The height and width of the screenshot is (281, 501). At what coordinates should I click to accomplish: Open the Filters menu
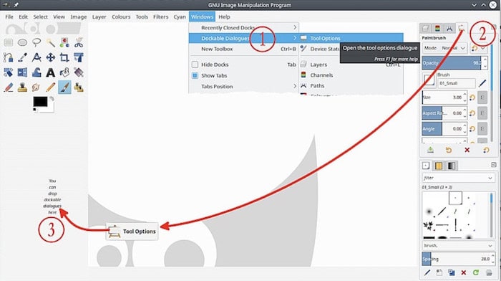point(160,16)
